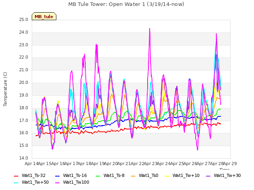Screen dimensions: 254x190
Task: Click the 25.0 y-axis tick label
Action: pos(24,20)
